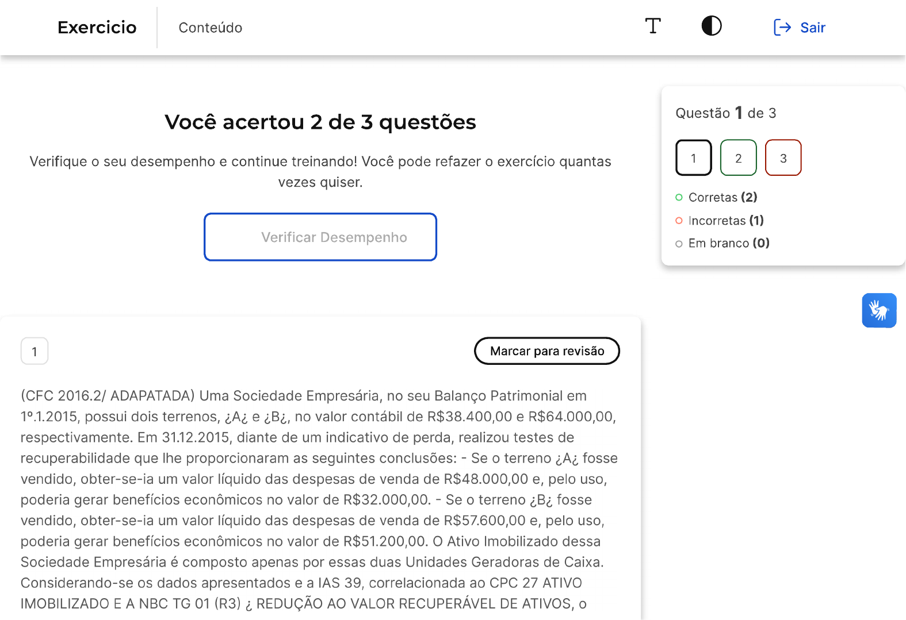The height and width of the screenshot is (620, 906).
Task: Switch to the Conteúdo tab
Action: click(211, 28)
